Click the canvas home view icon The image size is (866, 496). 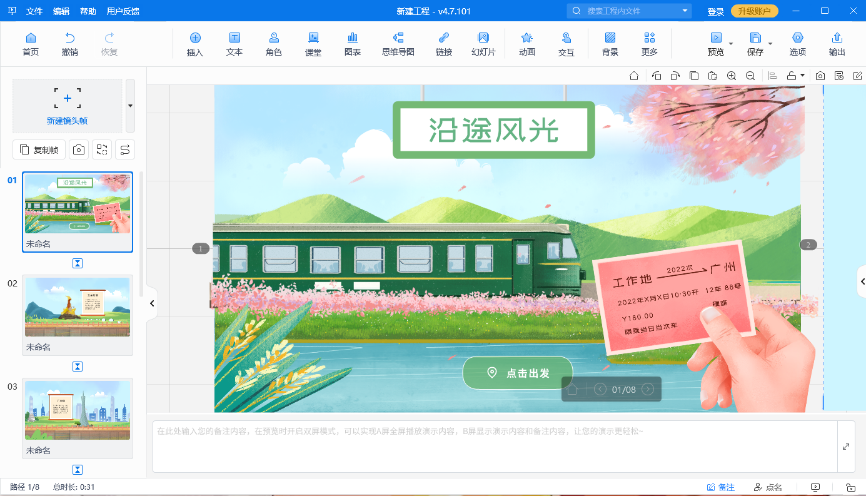(634, 76)
